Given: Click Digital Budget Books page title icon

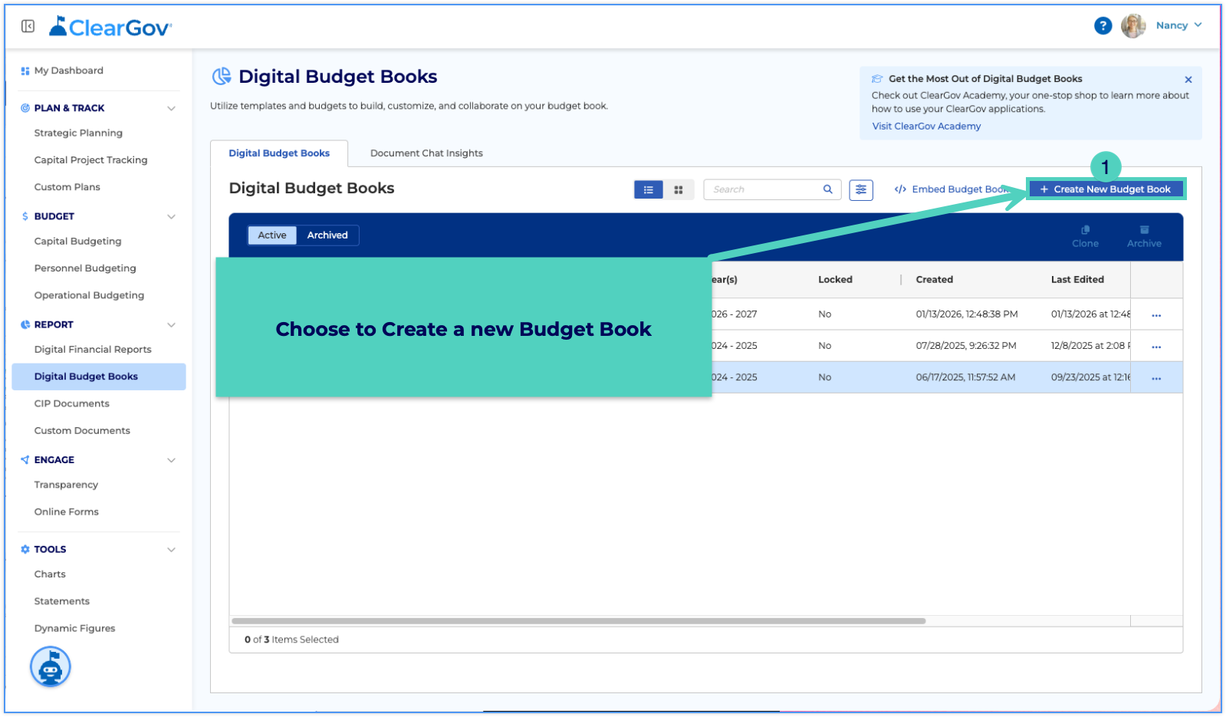Looking at the screenshot, I should coord(222,76).
